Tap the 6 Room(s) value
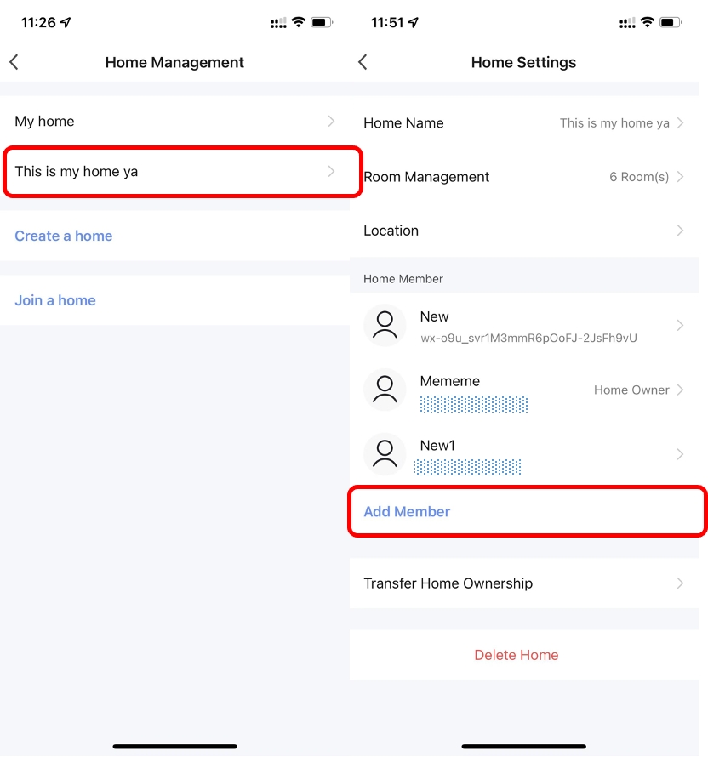Screen dimensions: 708x757 (x=639, y=177)
